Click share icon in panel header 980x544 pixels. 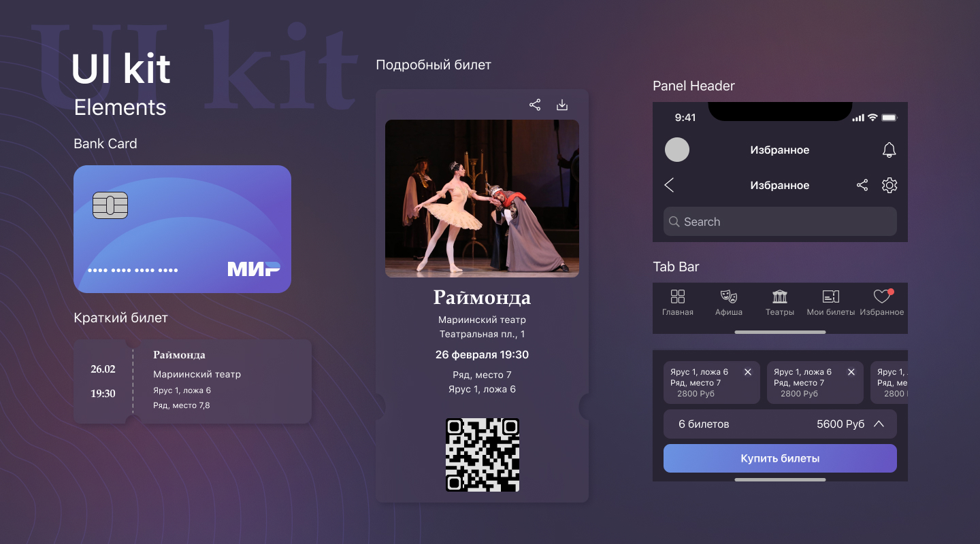[x=862, y=185]
